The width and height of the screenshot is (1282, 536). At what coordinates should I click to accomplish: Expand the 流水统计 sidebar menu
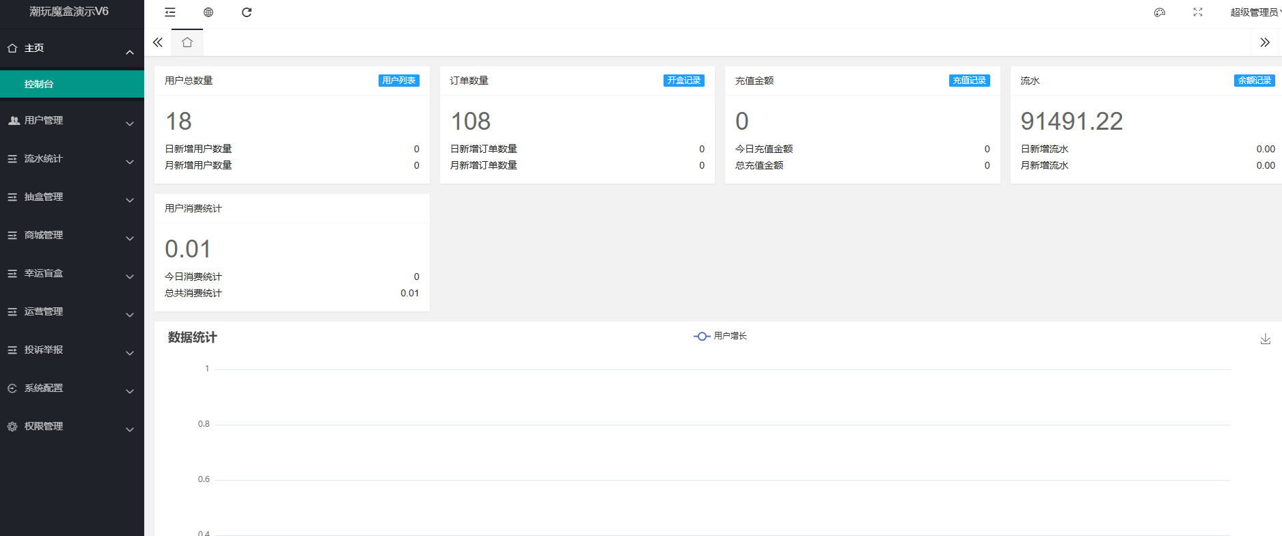click(72, 158)
